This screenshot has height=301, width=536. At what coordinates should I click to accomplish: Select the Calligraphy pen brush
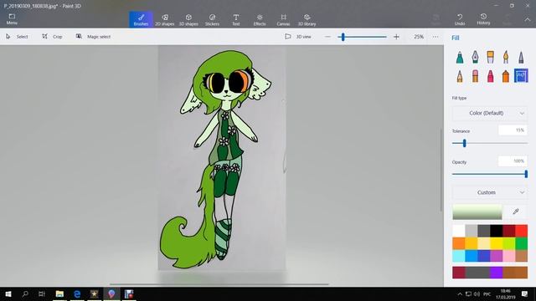point(475,57)
